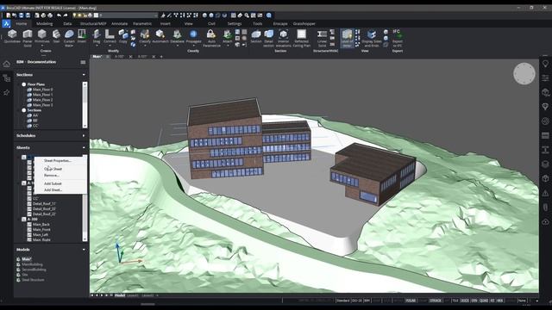Select the Stair tool

coord(56,36)
